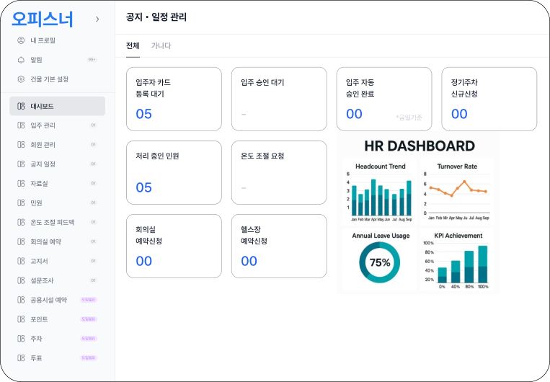Click the Turnover Rate line chart
Image resolution: width=550 pixels, height=382 pixels.
pos(457,192)
